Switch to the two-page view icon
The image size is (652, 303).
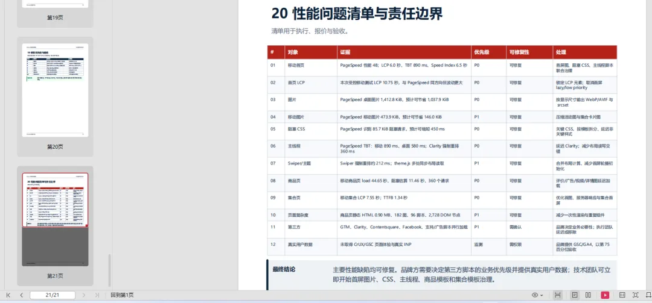[589, 295]
